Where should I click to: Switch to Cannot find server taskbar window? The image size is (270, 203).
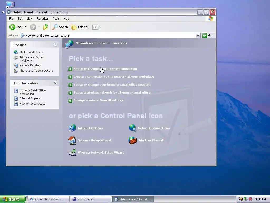[x=49, y=199]
